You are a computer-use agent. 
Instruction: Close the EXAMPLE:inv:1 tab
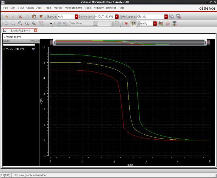pos(36,30)
